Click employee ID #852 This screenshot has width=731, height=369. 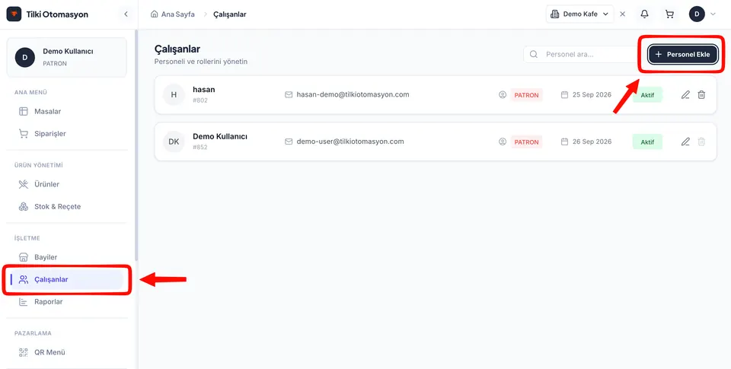tap(200, 147)
